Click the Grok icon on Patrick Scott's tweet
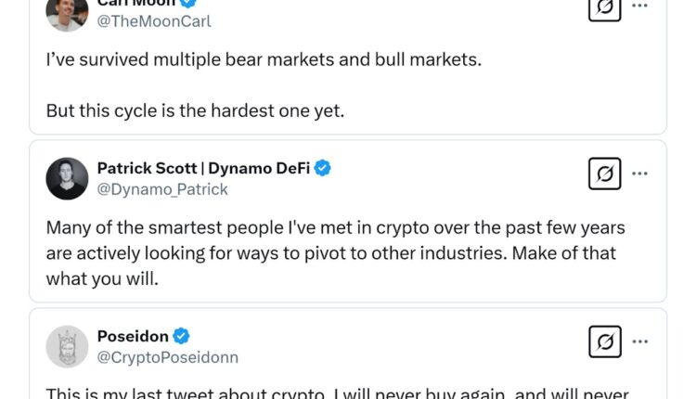Screen dimensions: 696x399 [x=605, y=174]
